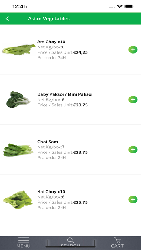
Task: Open the Choi Sam product title
Action: (47, 142)
